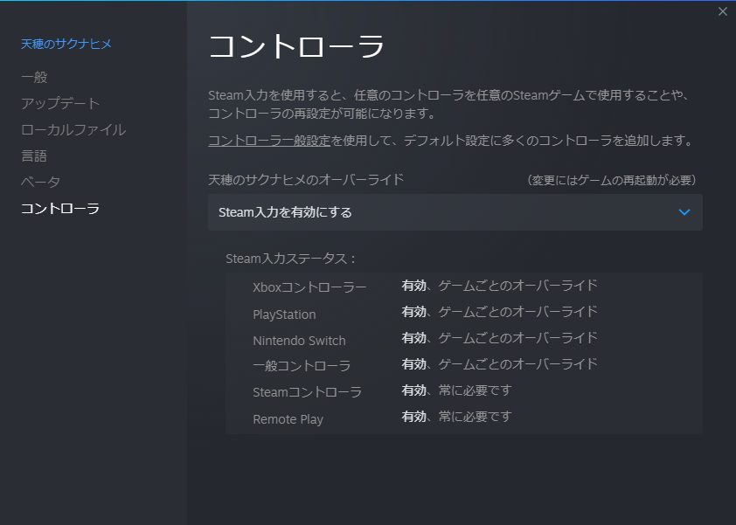Select the 言語 section
This screenshot has height=525, width=736.
(34, 155)
